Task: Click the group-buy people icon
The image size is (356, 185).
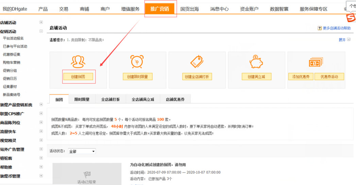Action: point(78,62)
